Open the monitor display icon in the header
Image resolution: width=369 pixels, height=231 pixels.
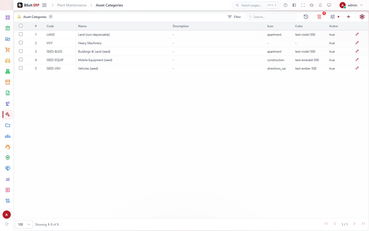pyautogui.click(x=329, y=5)
